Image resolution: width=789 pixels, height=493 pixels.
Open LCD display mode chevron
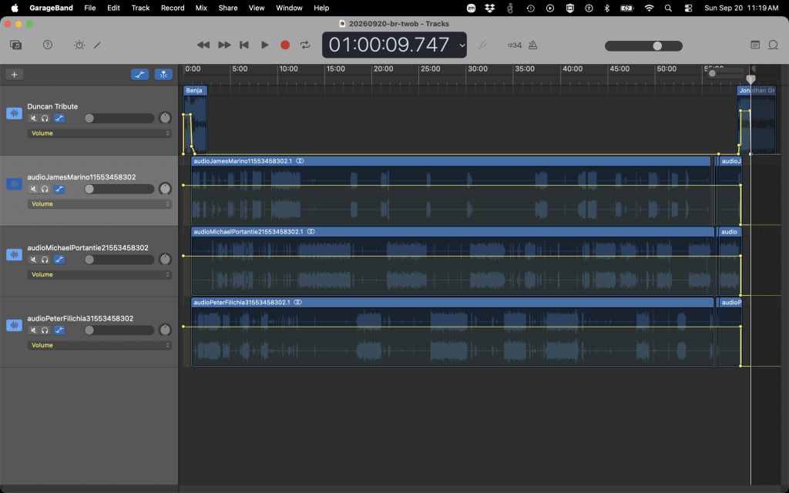462,45
